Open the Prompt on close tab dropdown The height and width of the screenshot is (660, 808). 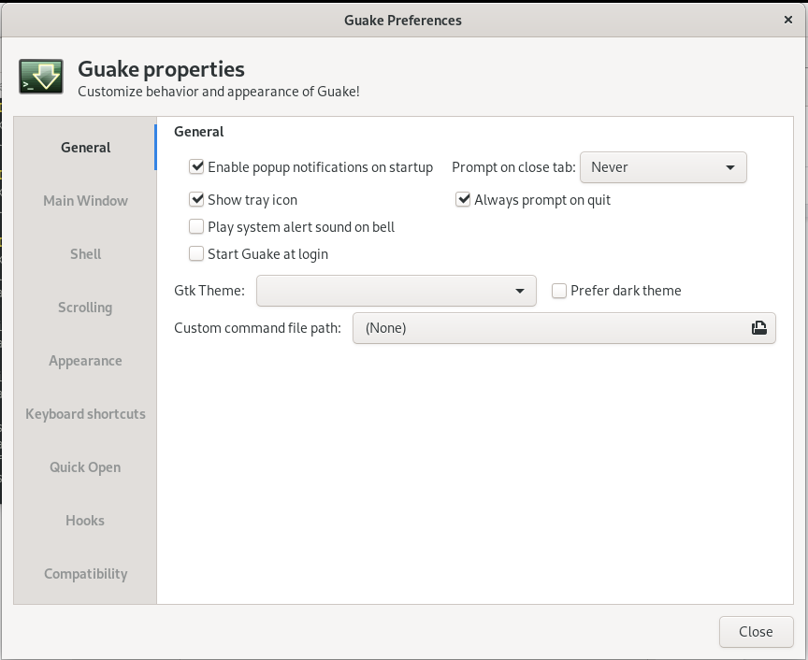pyautogui.click(x=663, y=167)
